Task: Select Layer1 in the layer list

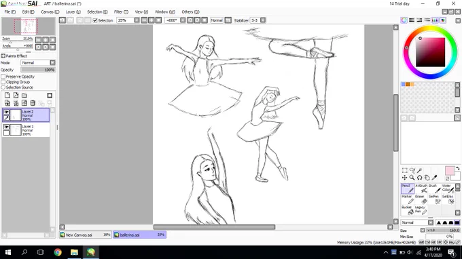Action: pos(26,130)
